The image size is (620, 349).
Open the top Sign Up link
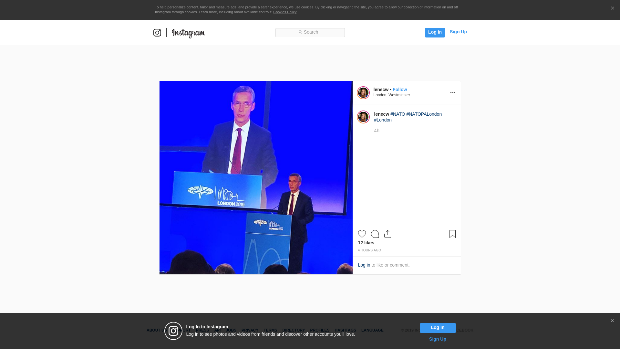point(458,32)
